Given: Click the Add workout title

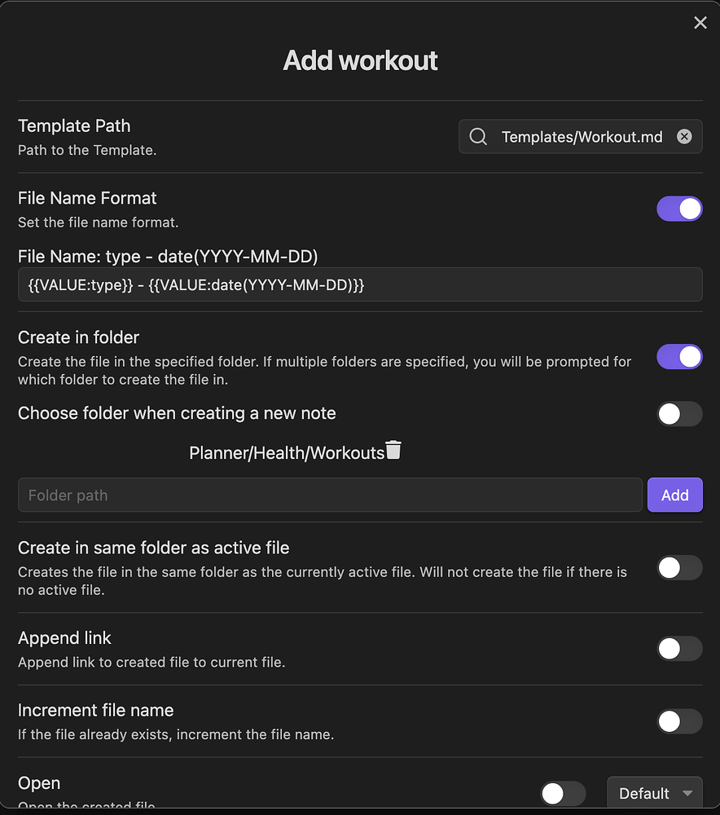Looking at the screenshot, I should point(359,60).
